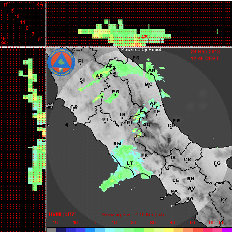Select the PZ city label

(x=224, y=200)
